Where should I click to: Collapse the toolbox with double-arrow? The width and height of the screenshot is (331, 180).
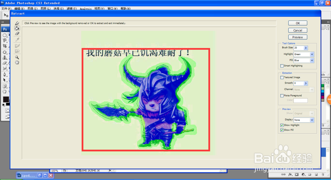pyautogui.click(x=3, y=22)
